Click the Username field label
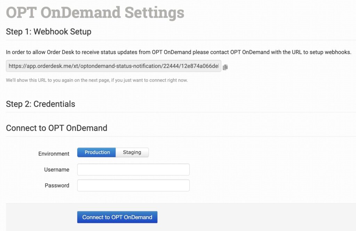356x231 pixels. tap(57, 170)
